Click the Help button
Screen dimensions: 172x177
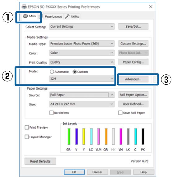tap(144, 172)
